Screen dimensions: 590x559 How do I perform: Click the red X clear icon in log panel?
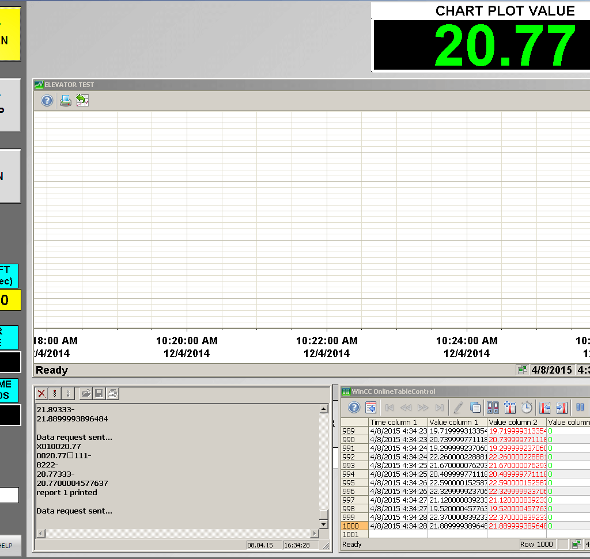[x=41, y=394]
